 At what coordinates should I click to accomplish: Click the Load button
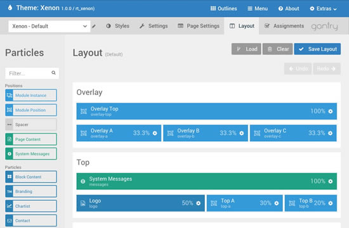(246, 49)
